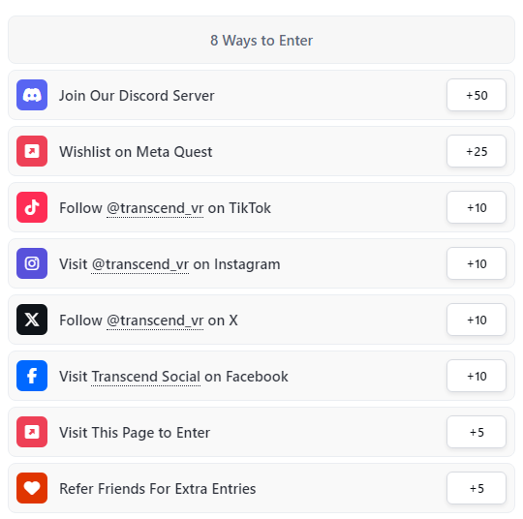Claim +5 for Visit This Page
The height and width of the screenshot is (519, 523).
click(x=477, y=432)
